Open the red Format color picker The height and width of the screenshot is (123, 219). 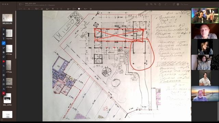click(x=4, y=61)
